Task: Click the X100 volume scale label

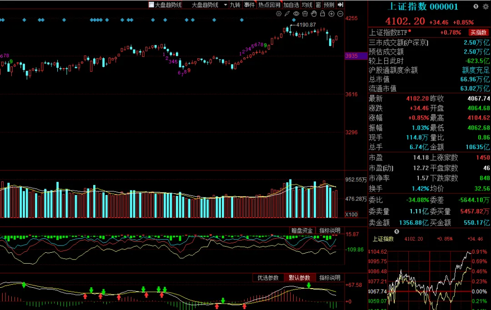Action: tap(351, 215)
